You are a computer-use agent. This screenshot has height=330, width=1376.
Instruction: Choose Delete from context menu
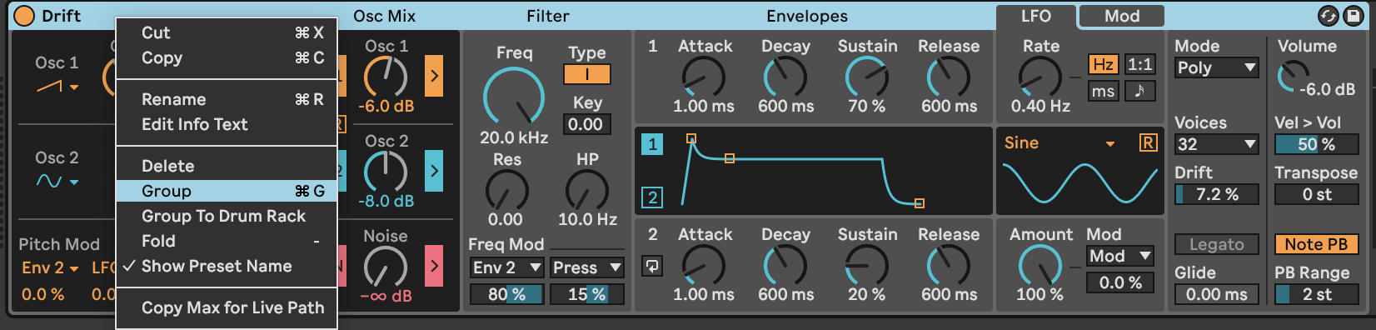pyautogui.click(x=227, y=166)
